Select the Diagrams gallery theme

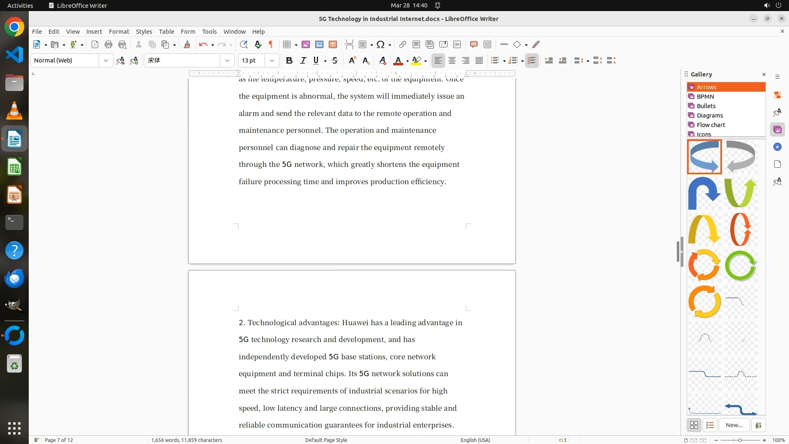tap(710, 116)
